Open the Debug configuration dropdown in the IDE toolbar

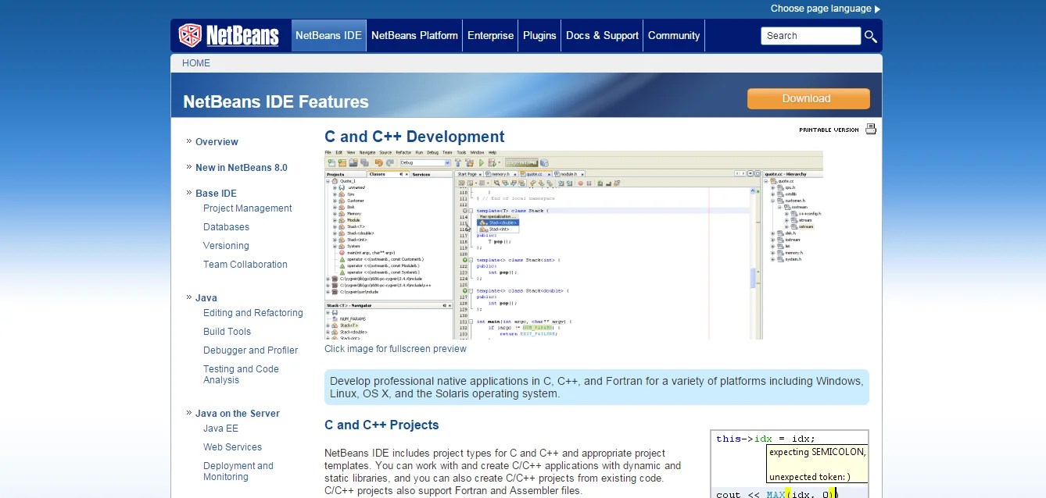click(447, 162)
